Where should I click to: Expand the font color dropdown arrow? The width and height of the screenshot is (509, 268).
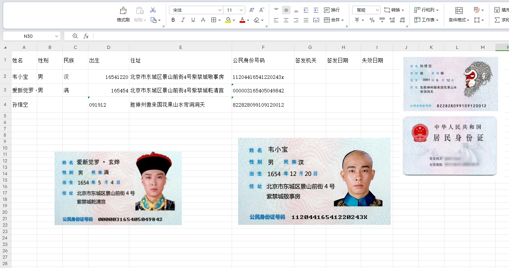[x=248, y=20]
